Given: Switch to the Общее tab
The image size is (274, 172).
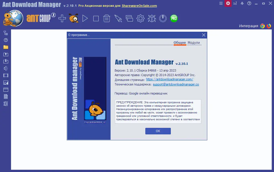Looking at the screenshot, I should pos(180,43).
